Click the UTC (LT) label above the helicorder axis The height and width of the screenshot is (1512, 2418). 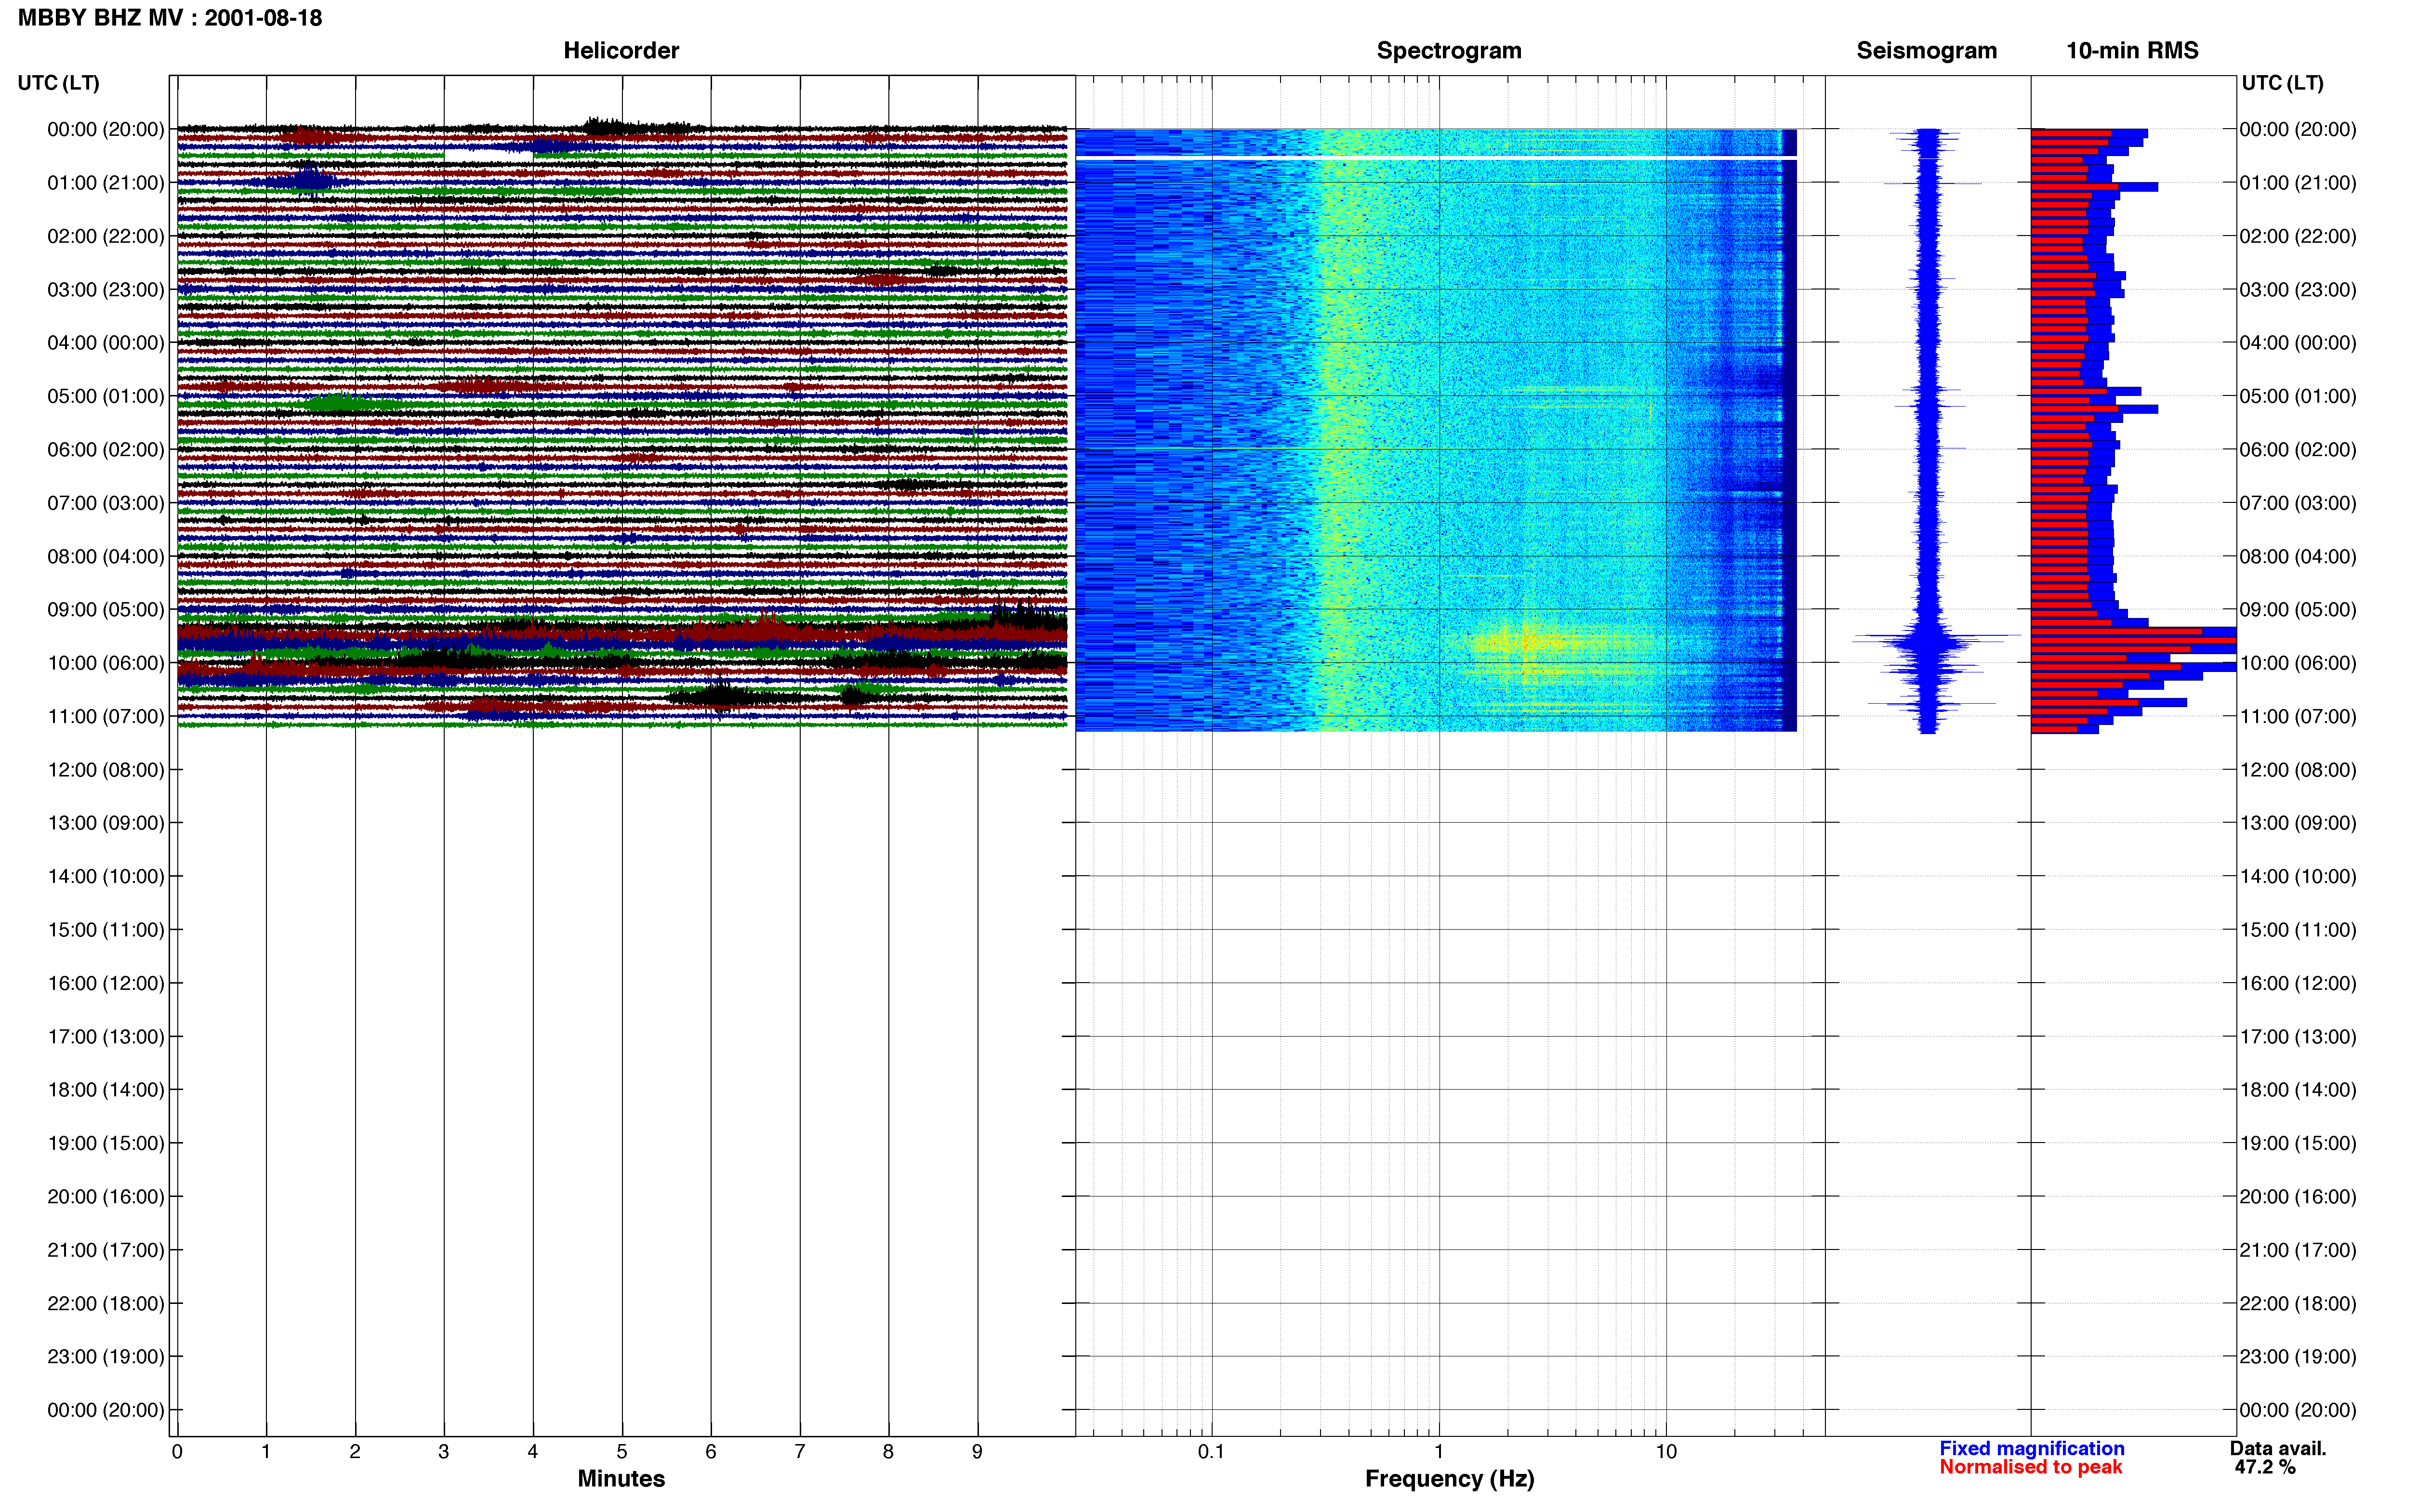tap(58, 83)
